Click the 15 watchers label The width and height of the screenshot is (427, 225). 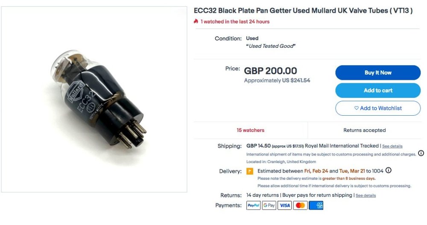[x=251, y=130]
